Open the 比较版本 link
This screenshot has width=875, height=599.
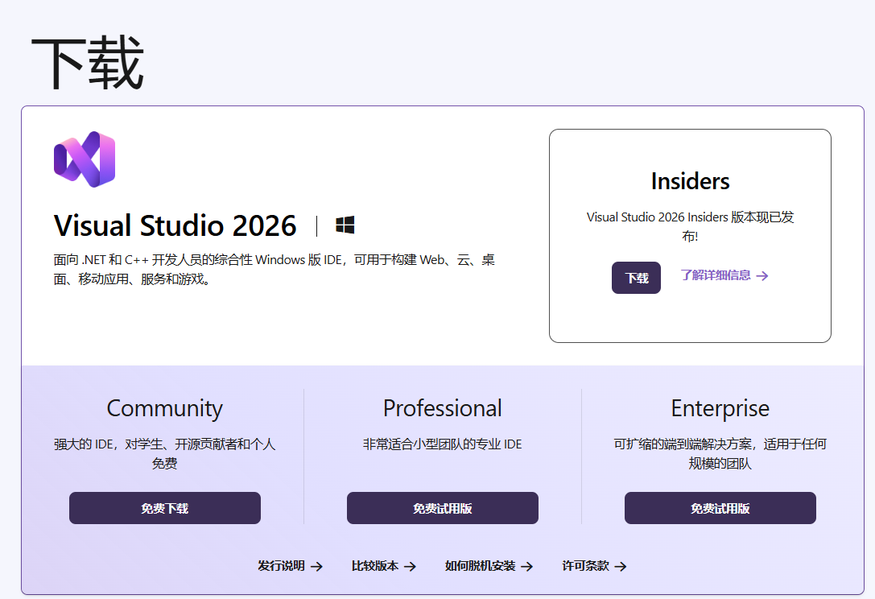click(384, 566)
